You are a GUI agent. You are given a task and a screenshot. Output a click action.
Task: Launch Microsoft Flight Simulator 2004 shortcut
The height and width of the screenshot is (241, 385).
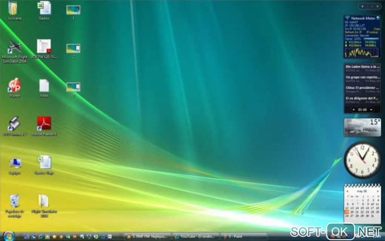pos(14,51)
